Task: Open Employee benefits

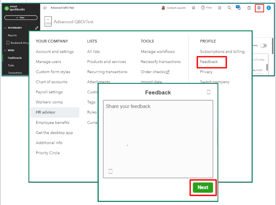Action: (x=53, y=123)
